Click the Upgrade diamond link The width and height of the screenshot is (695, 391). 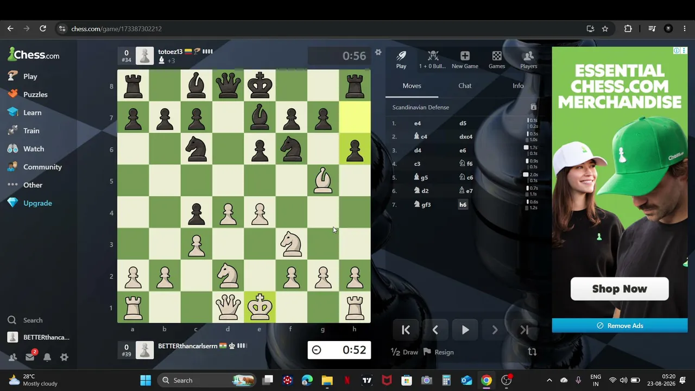30,203
